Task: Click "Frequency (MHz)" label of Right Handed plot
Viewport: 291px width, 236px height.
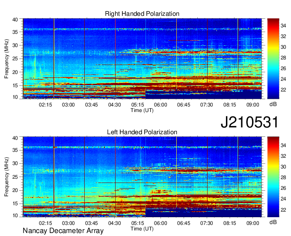Action: point(6,59)
